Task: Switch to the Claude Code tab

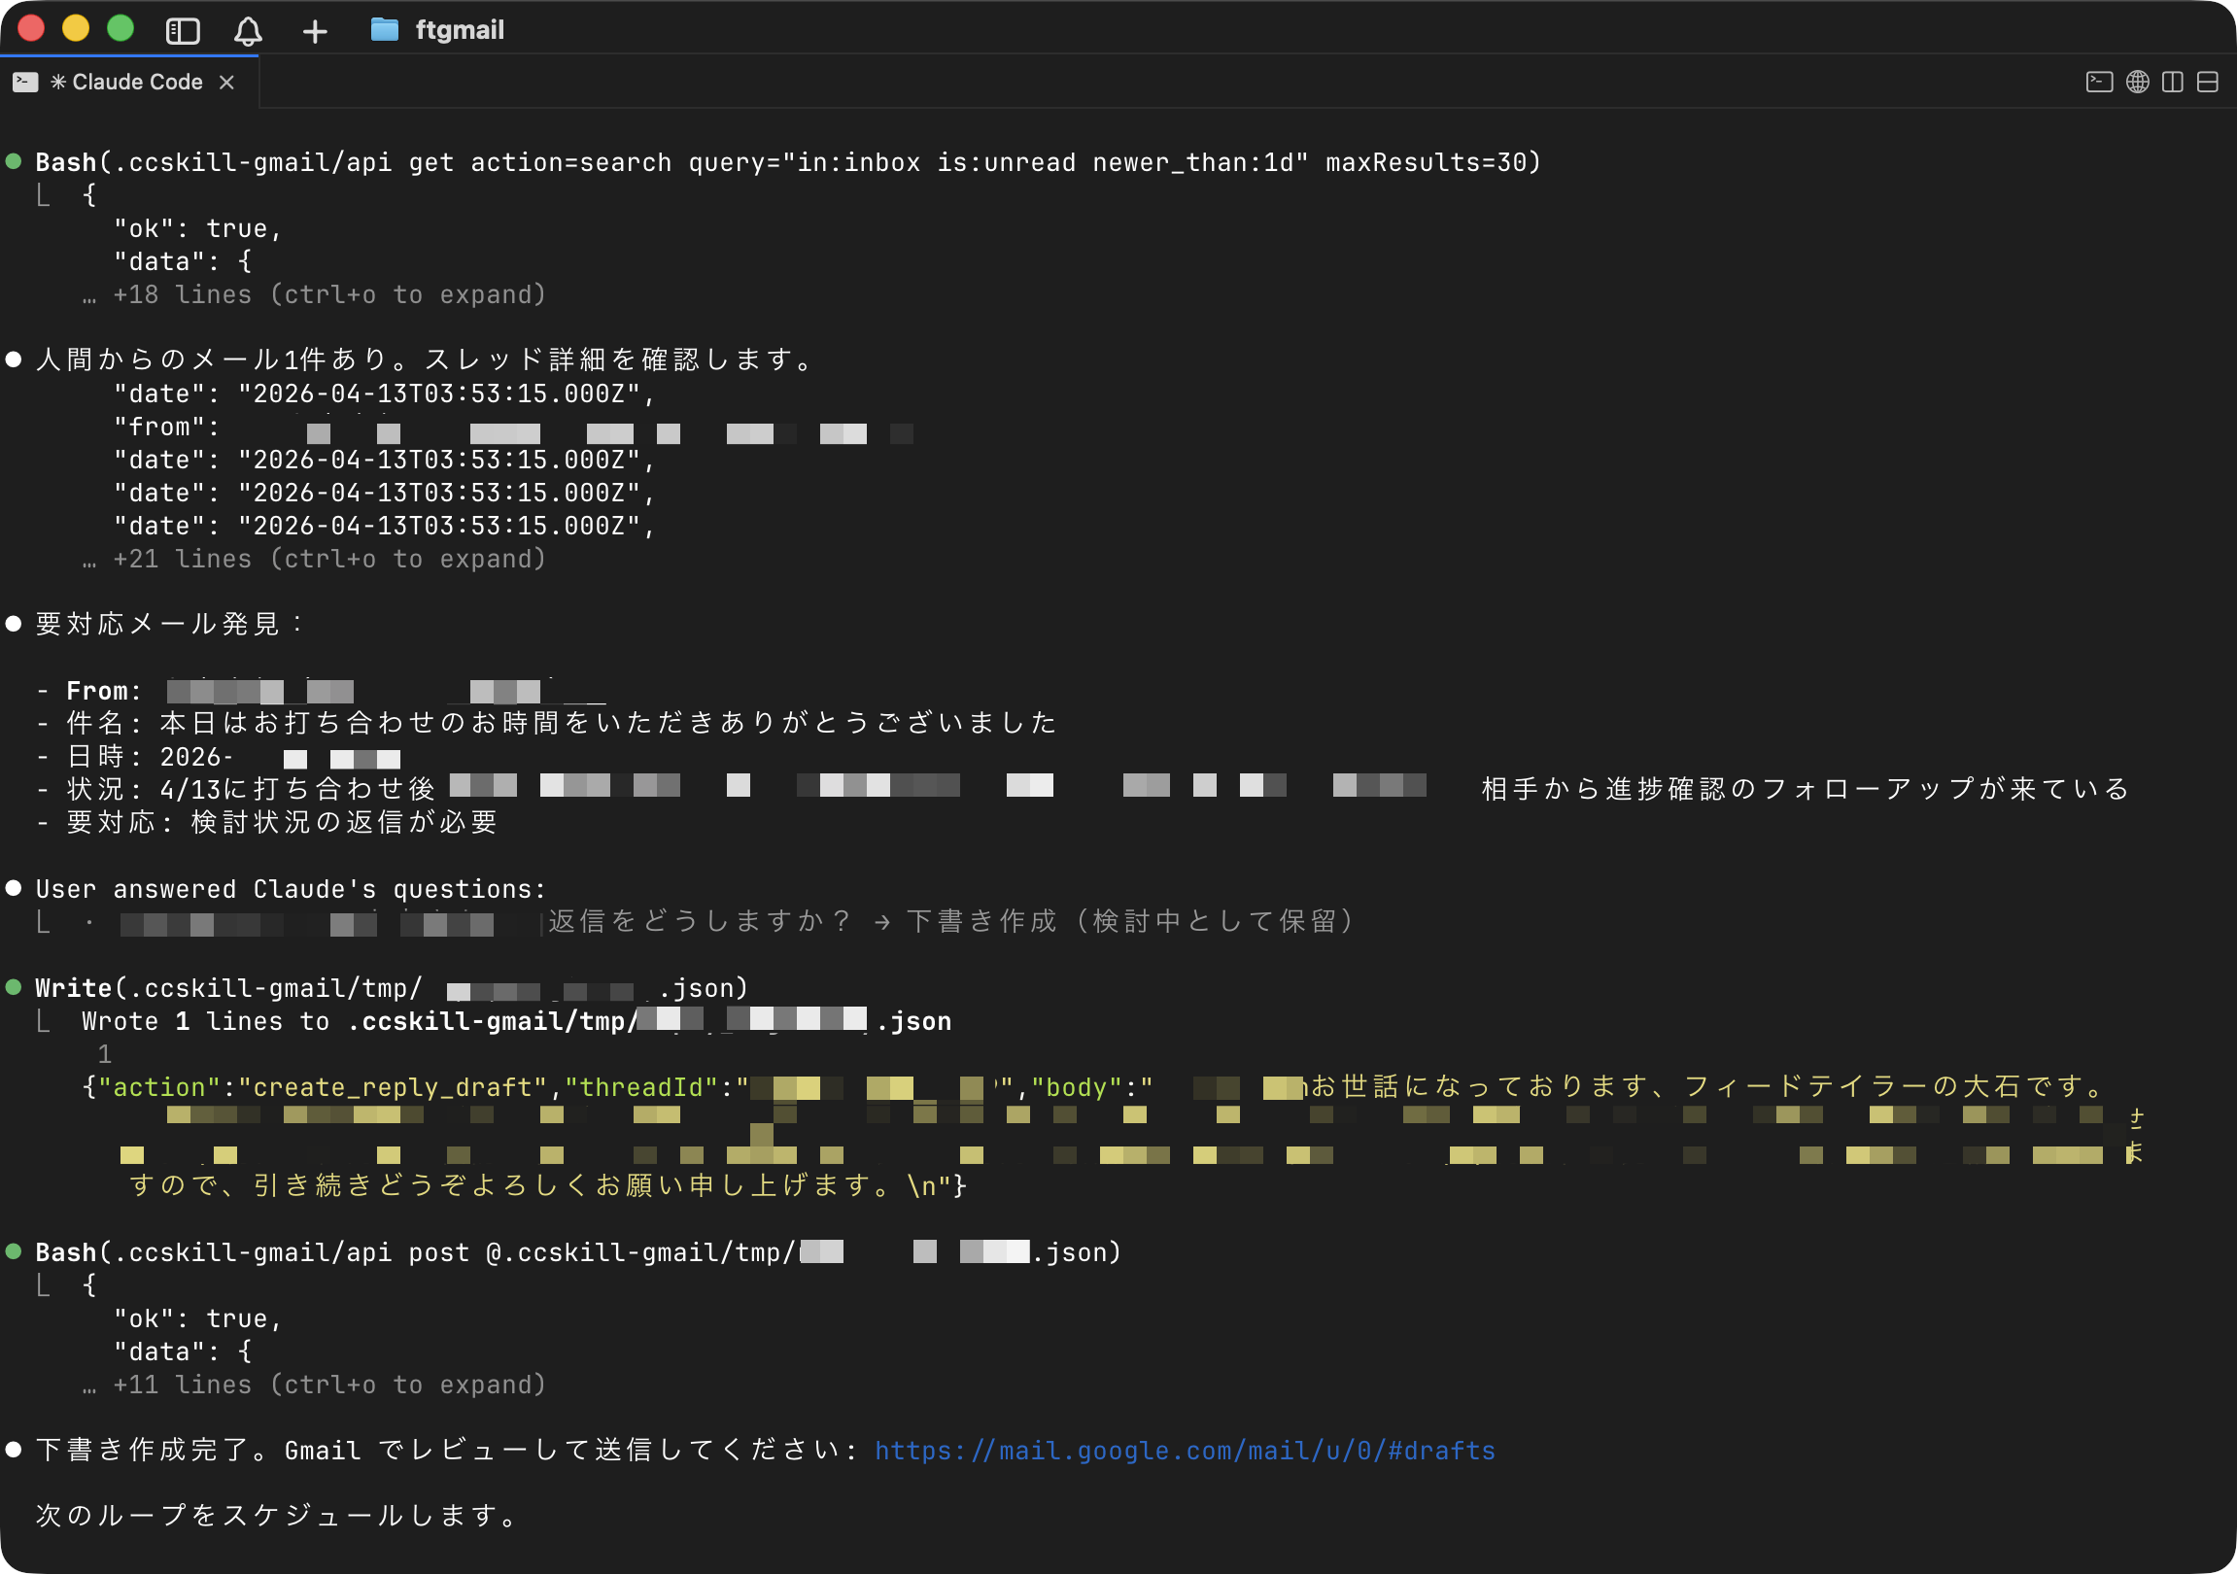Action: pos(127,82)
